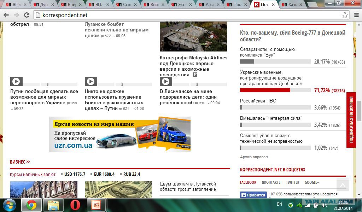Open the Malaysia Airlines wreckage photo
The width and height of the screenshot is (362, 212).
(193, 36)
